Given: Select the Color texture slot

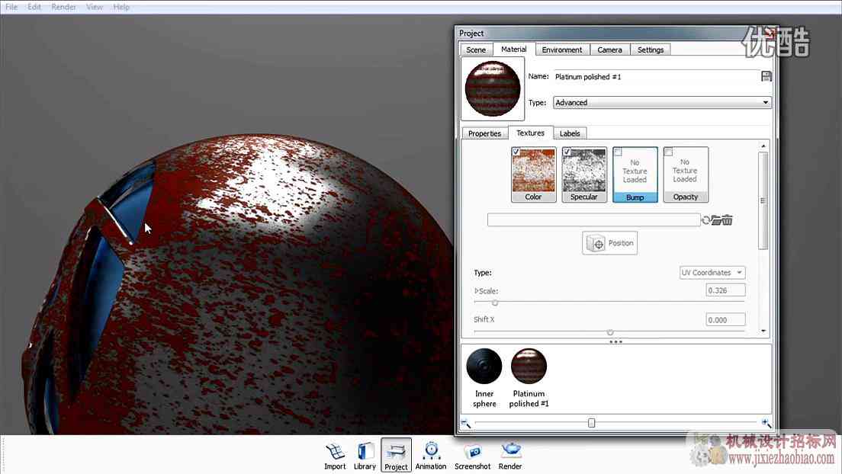Looking at the screenshot, I should (x=533, y=175).
